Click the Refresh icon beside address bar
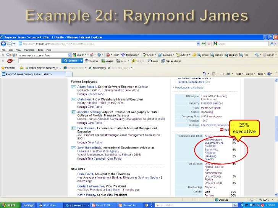The height and width of the screenshot is (208, 278). coord(204,43)
